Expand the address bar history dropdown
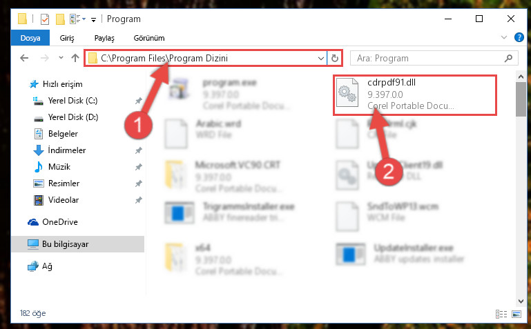Image resolution: width=531 pixels, height=329 pixels. (x=320, y=58)
